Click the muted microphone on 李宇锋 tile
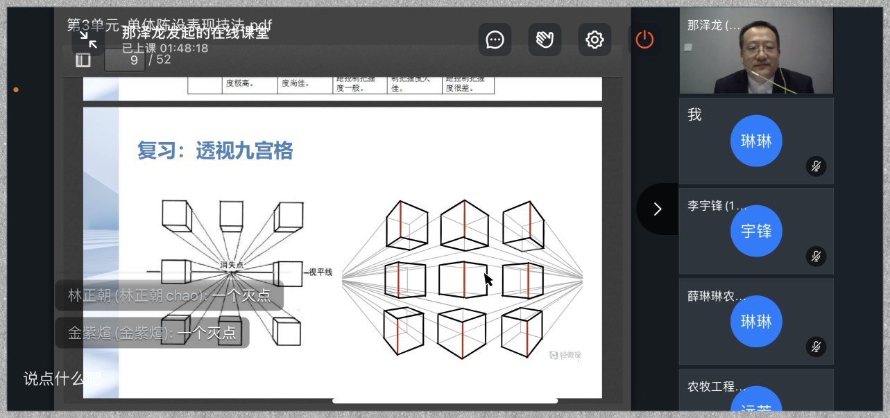This screenshot has width=890, height=418. (816, 256)
